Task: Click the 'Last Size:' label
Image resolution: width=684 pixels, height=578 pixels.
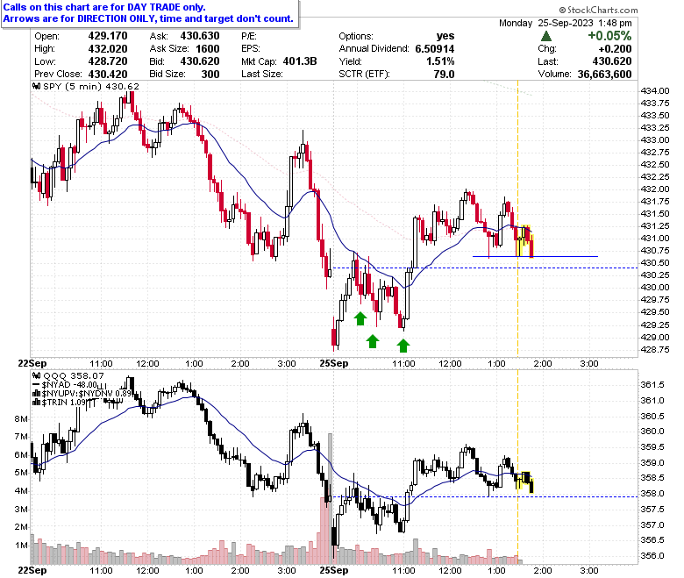Action: tap(261, 75)
